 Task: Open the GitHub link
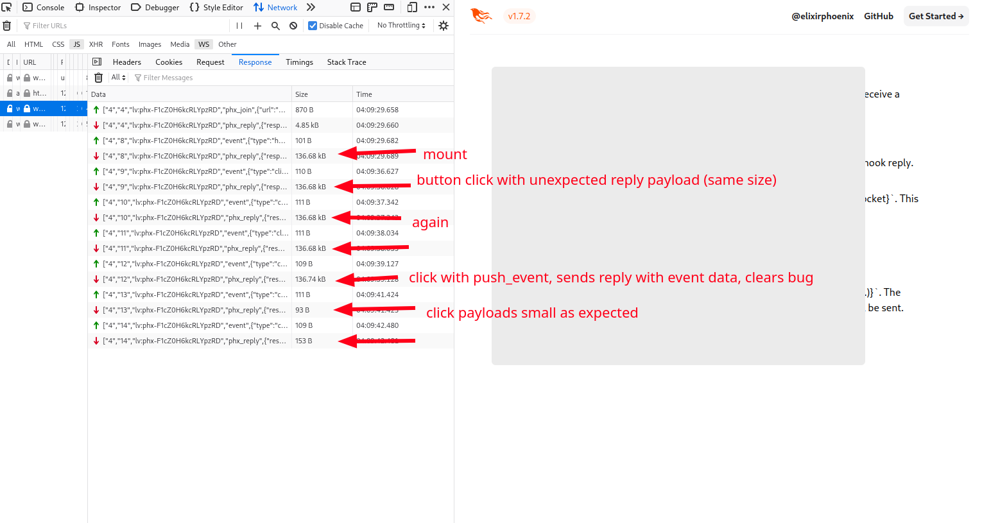tap(878, 16)
